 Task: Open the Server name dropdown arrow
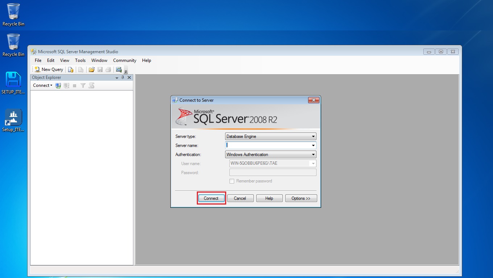click(x=313, y=146)
